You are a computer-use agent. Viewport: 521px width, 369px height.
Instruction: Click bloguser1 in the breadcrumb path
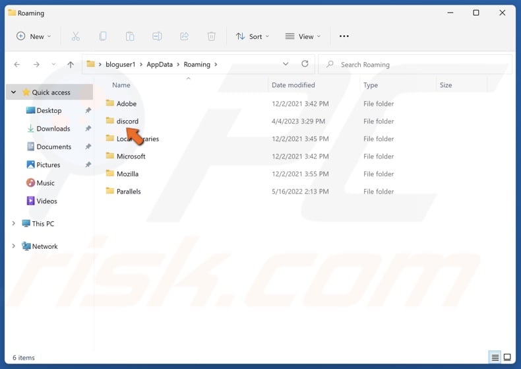(x=120, y=65)
